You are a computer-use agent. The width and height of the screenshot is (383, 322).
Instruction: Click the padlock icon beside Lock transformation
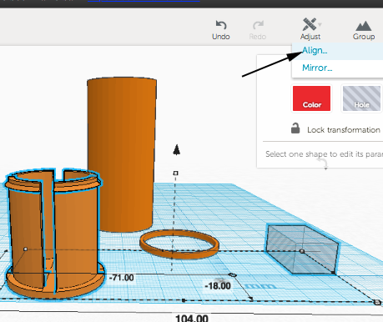point(295,128)
